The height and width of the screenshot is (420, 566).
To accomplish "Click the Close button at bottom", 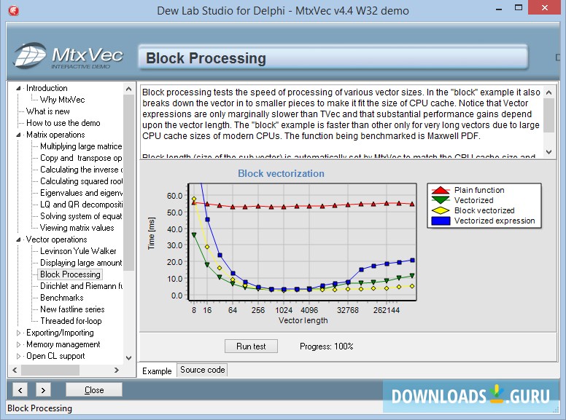I will 94,390.
